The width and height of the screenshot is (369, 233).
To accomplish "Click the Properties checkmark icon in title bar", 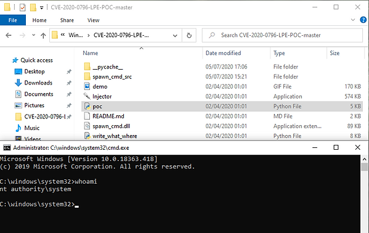I will [x=22, y=7].
